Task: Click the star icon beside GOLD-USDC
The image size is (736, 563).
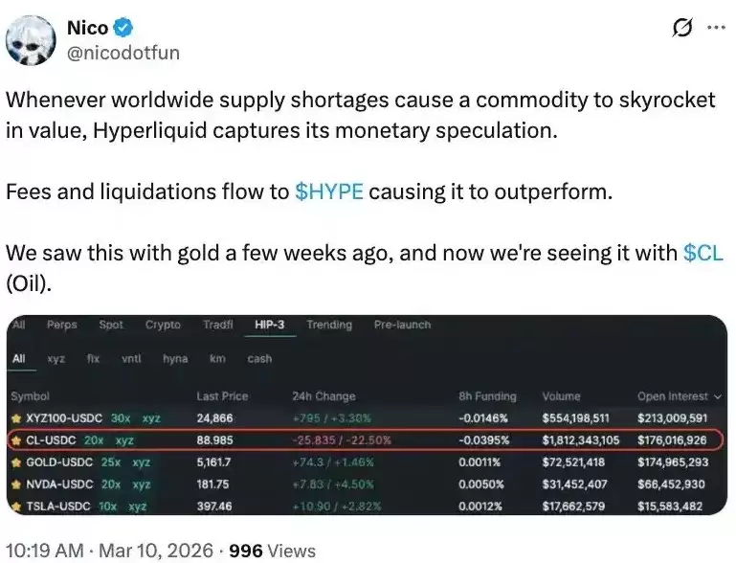Action: click(15, 462)
